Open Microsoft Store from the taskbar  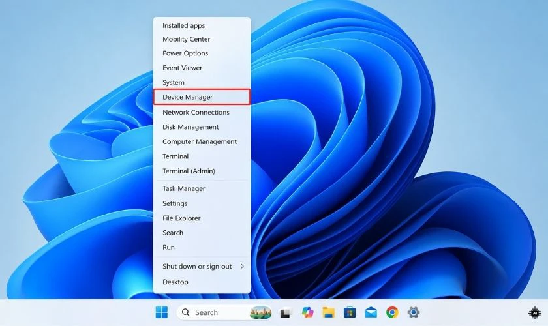(350, 312)
